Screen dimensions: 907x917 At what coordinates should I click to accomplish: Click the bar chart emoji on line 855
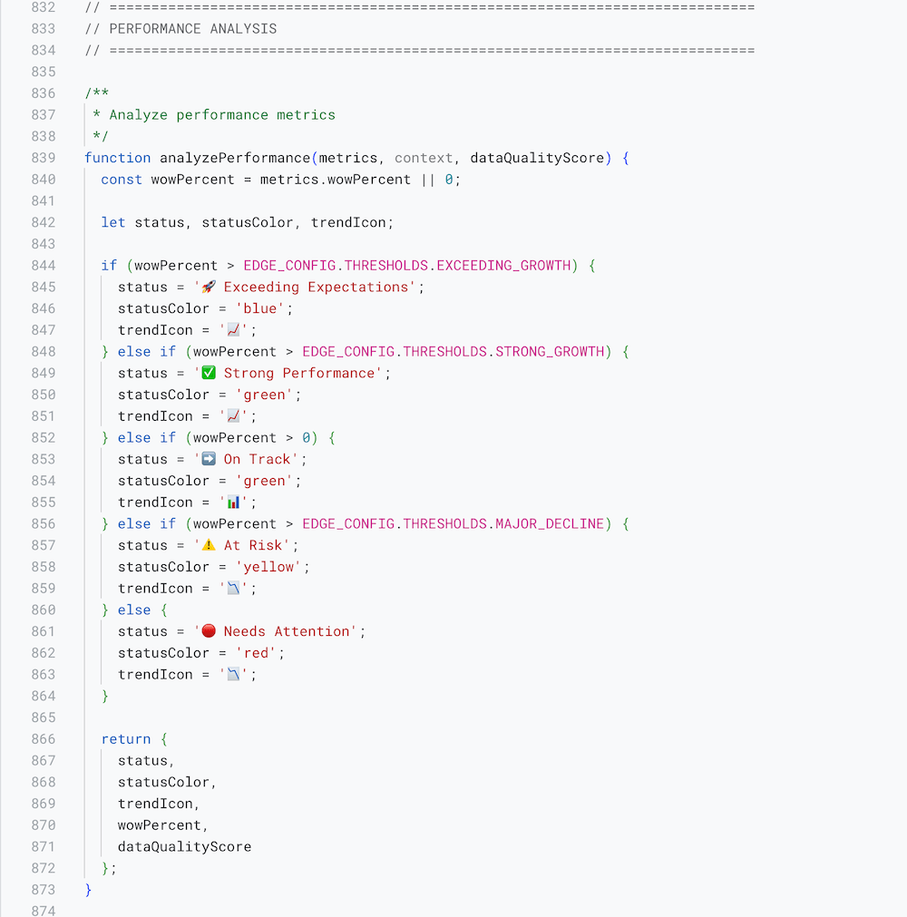233,502
